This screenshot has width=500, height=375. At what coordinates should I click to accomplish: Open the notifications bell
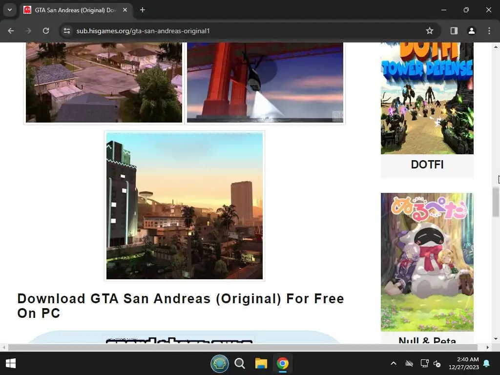(487, 363)
